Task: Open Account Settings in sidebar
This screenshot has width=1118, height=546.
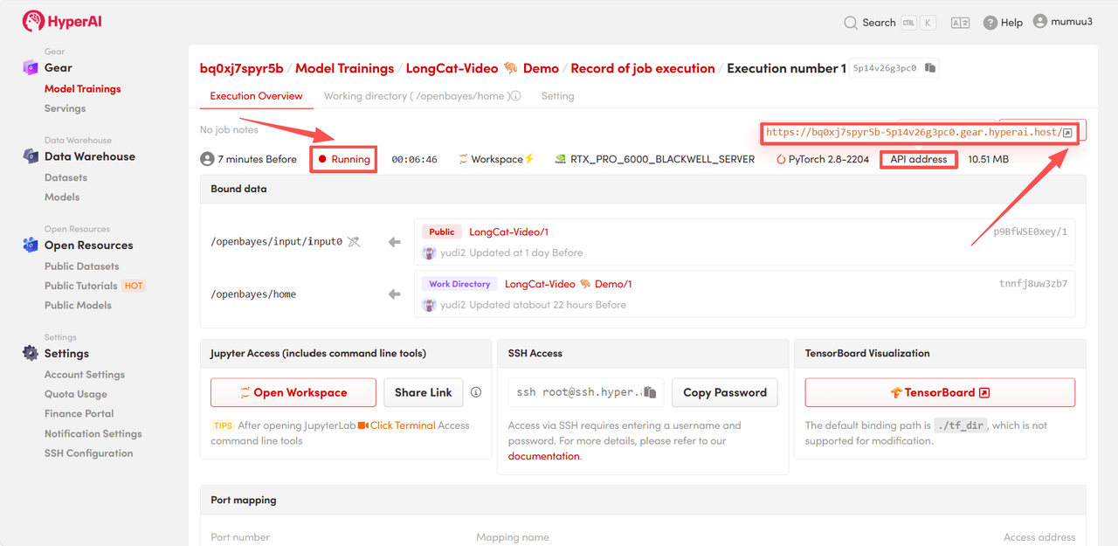Action: click(85, 375)
